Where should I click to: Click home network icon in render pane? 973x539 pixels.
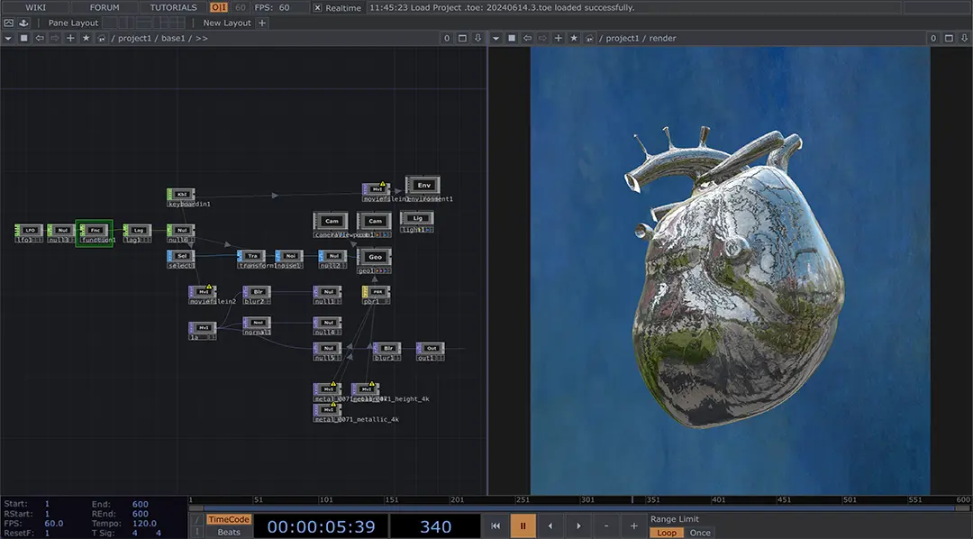click(x=589, y=38)
